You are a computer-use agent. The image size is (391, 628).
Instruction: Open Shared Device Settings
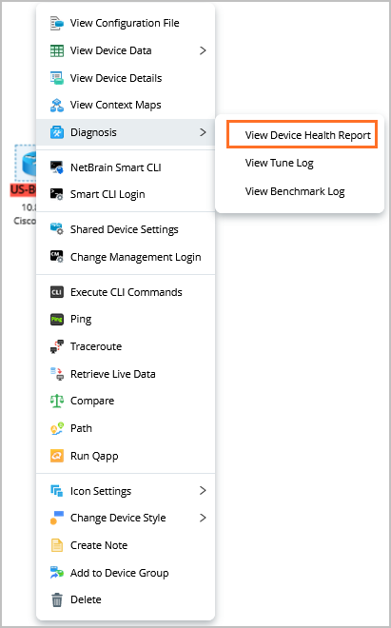coord(126,229)
